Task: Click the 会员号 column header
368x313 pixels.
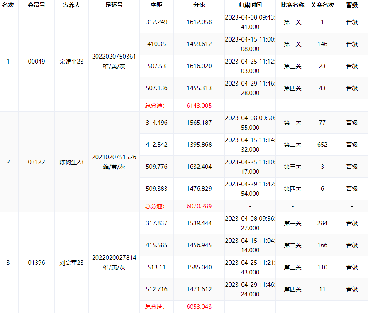Action: (x=37, y=5)
